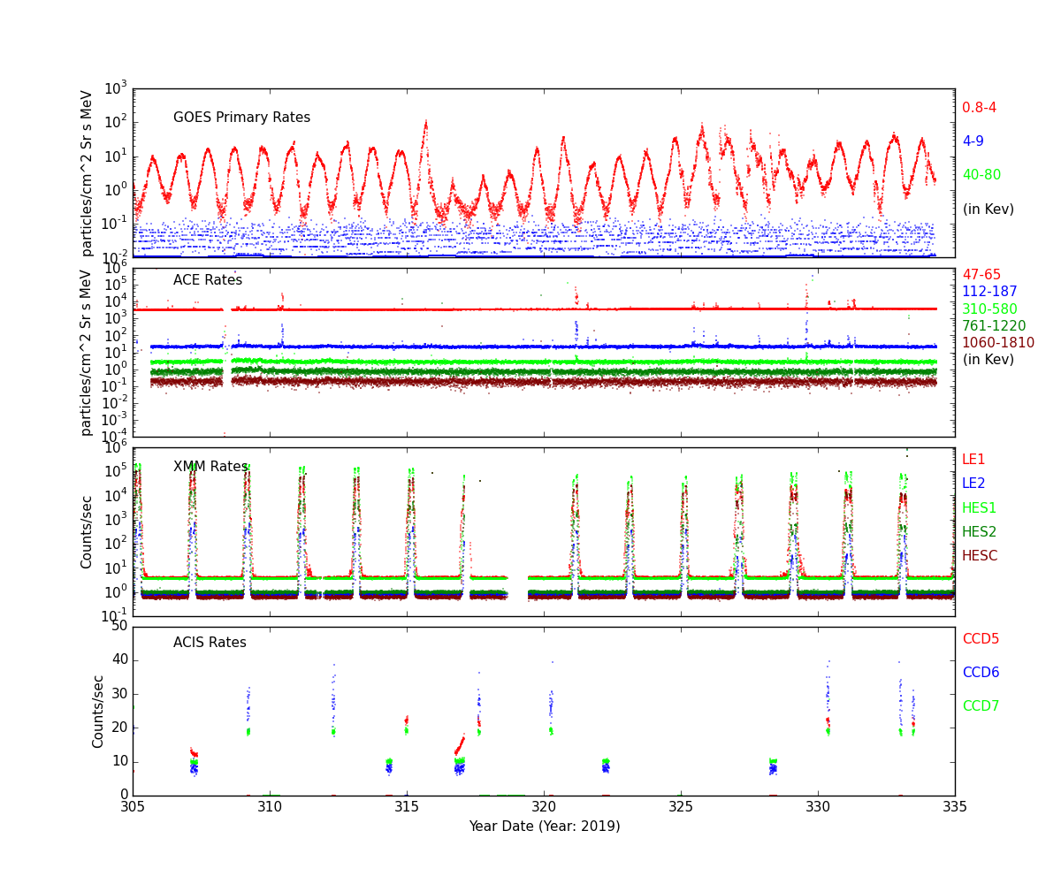
Task: Click the GOES Primary Rates panel title
Action: coord(241,118)
